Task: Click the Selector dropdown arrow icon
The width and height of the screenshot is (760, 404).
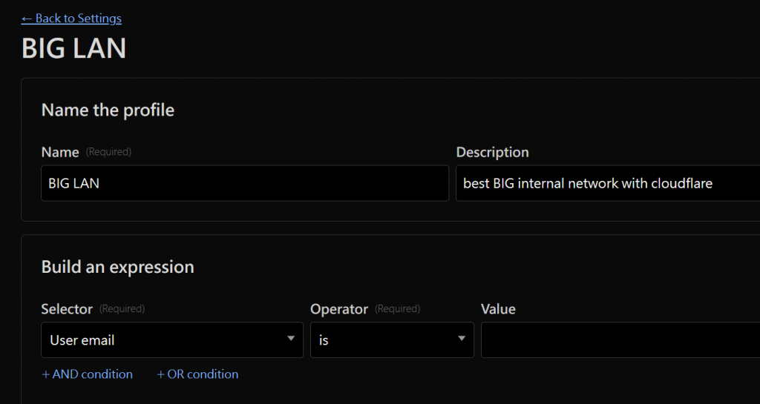Action: pos(290,340)
